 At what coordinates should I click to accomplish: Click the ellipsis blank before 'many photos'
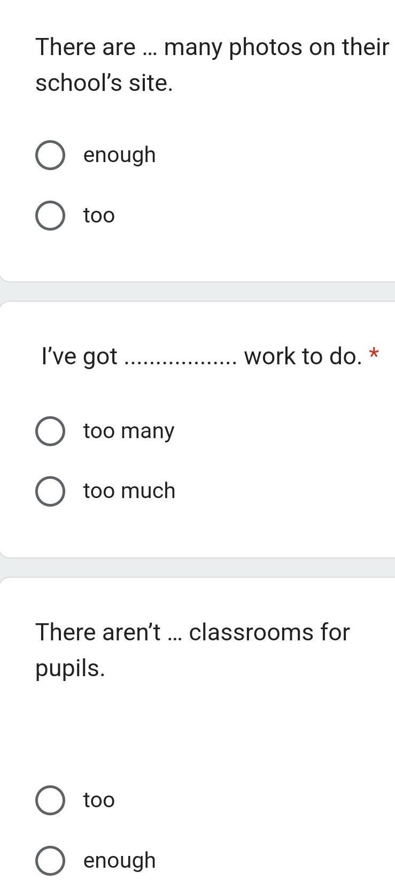(x=149, y=52)
